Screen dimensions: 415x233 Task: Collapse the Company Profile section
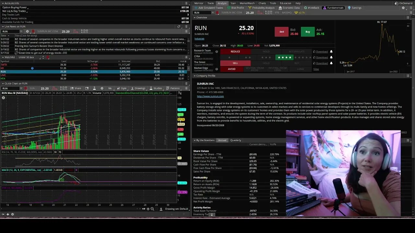[x=195, y=76]
